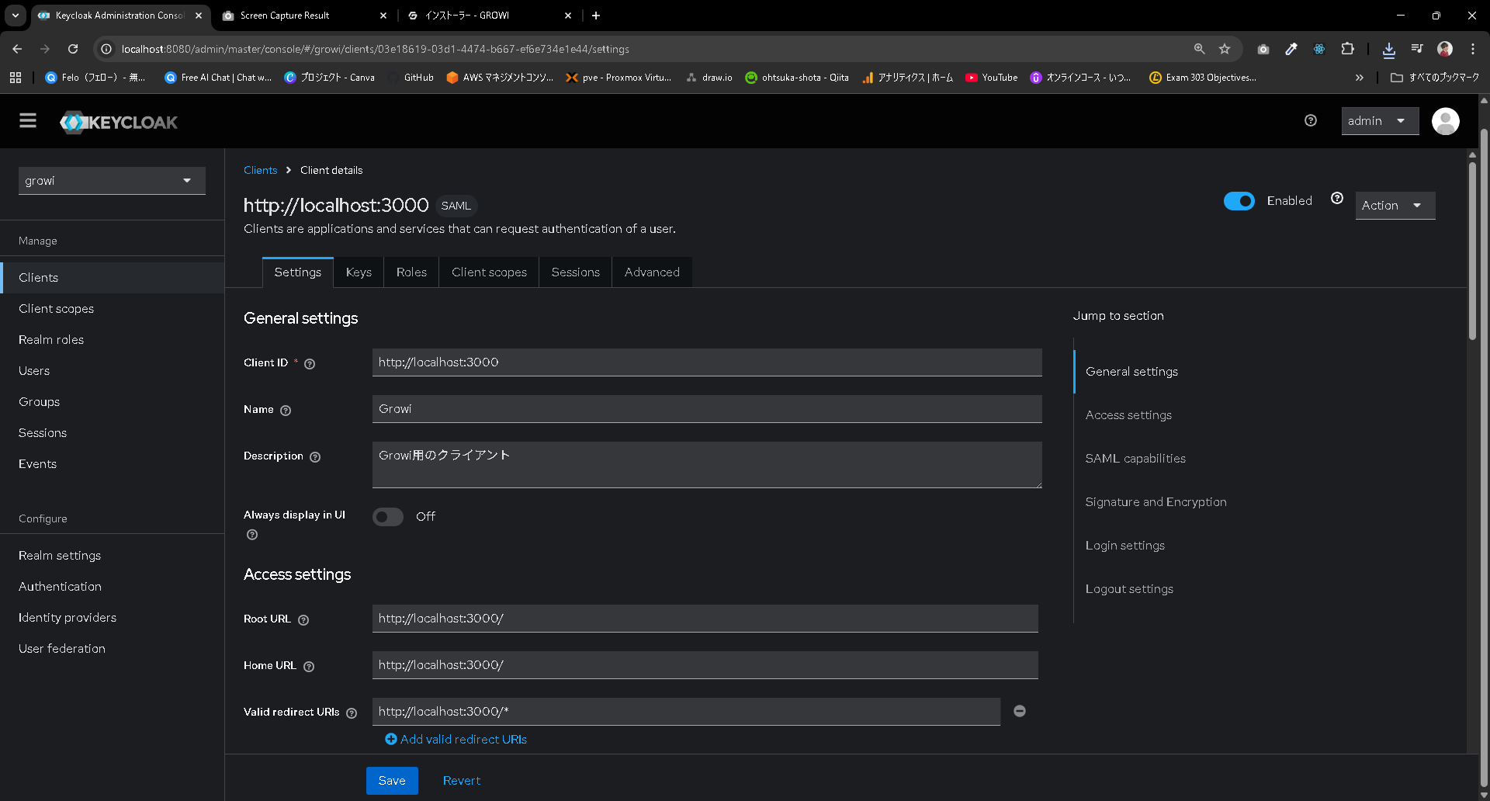This screenshot has height=801, width=1490.
Task: Open the browser downloads panel
Action: [1389, 49]
